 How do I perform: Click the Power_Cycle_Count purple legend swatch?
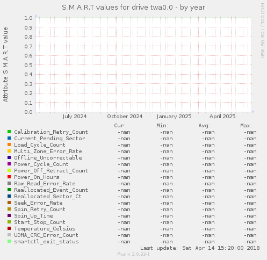[x=9, y=164]
